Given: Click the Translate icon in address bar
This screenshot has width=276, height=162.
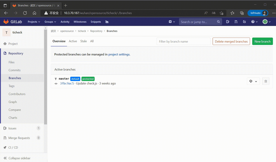Looking at the screenshot, I should pyautogui.click(x=214, y=13).
